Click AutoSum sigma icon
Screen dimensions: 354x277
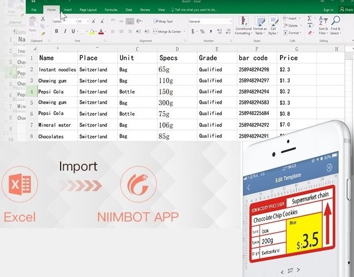(x=309, y=19)
